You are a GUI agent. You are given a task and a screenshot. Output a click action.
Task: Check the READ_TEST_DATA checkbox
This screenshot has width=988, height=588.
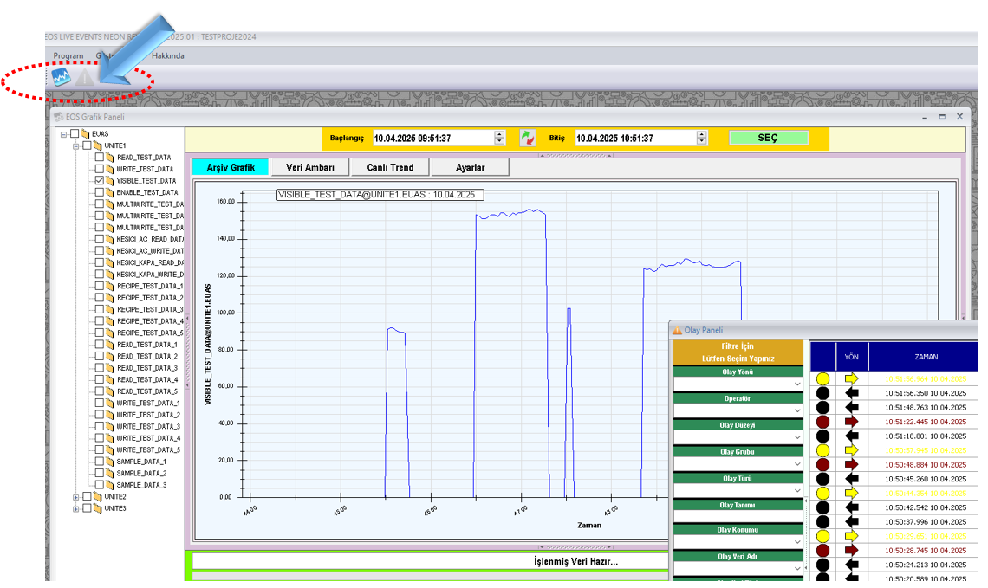(x=100, y=158)
